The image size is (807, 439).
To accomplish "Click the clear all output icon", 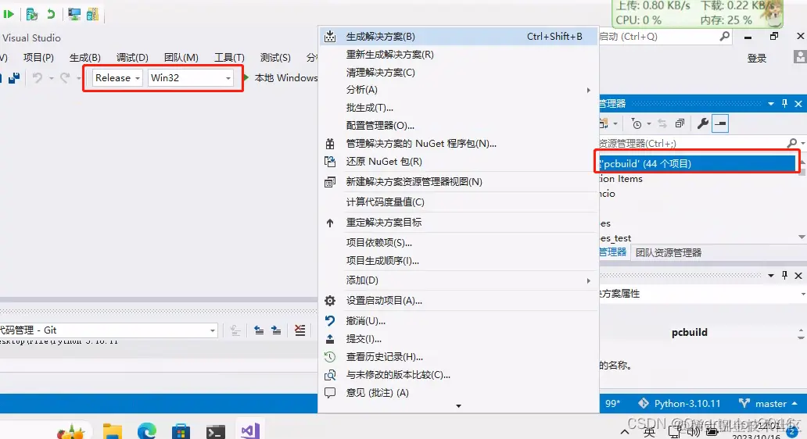I will [x=299, y=330].
